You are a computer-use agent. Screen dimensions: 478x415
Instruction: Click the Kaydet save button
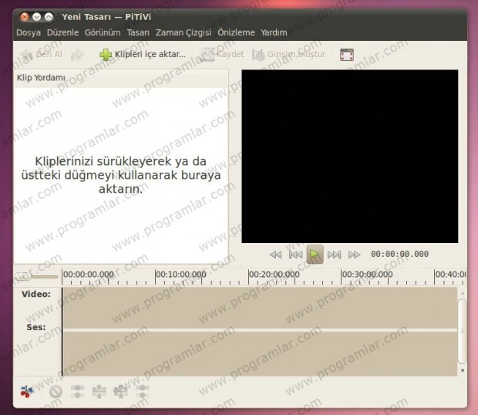coord(223,55)
